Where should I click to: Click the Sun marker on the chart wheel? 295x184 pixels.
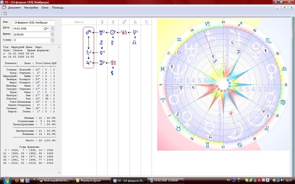coord(179,53)
